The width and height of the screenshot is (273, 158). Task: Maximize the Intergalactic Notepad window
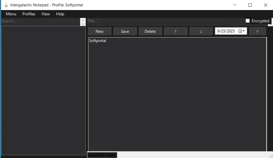pos(250,5)
